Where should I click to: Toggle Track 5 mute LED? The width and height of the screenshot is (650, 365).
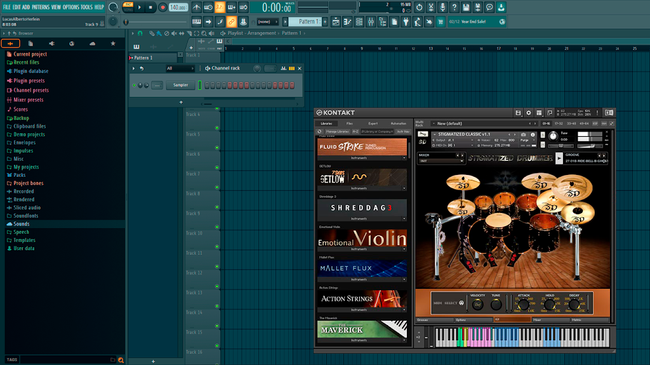point(217,148)
